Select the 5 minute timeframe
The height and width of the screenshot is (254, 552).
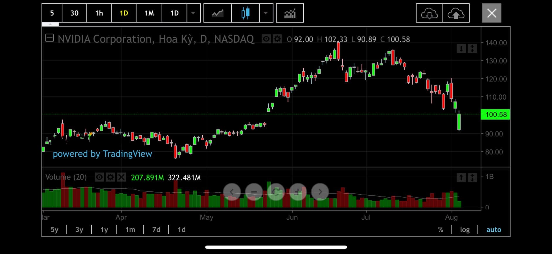(x=52, y=13)
